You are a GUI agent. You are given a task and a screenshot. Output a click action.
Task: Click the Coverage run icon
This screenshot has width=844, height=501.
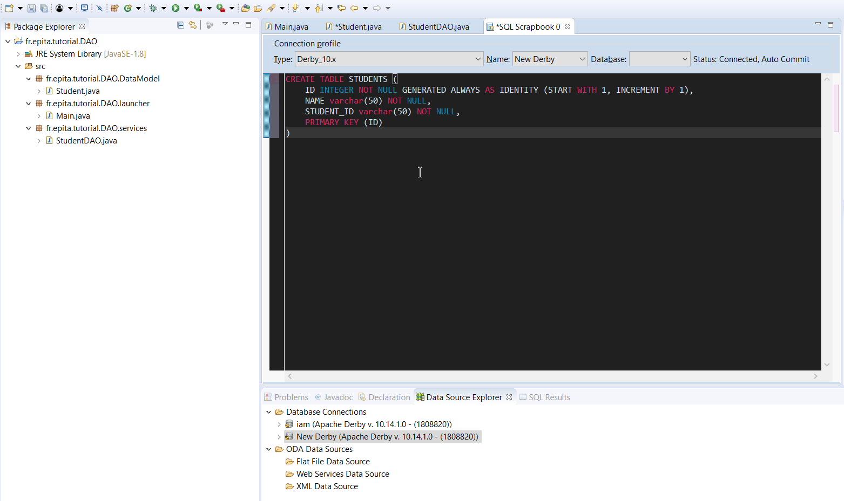click(x=198, y=8)
